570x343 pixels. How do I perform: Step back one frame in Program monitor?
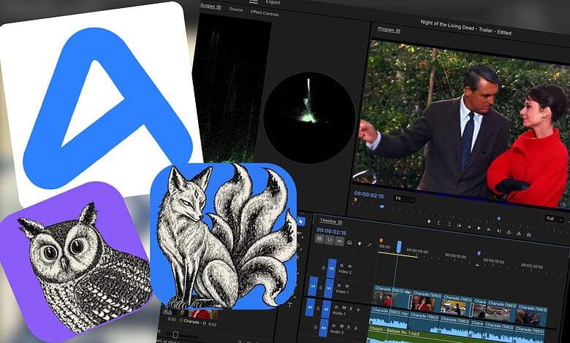tap(469, 227)
